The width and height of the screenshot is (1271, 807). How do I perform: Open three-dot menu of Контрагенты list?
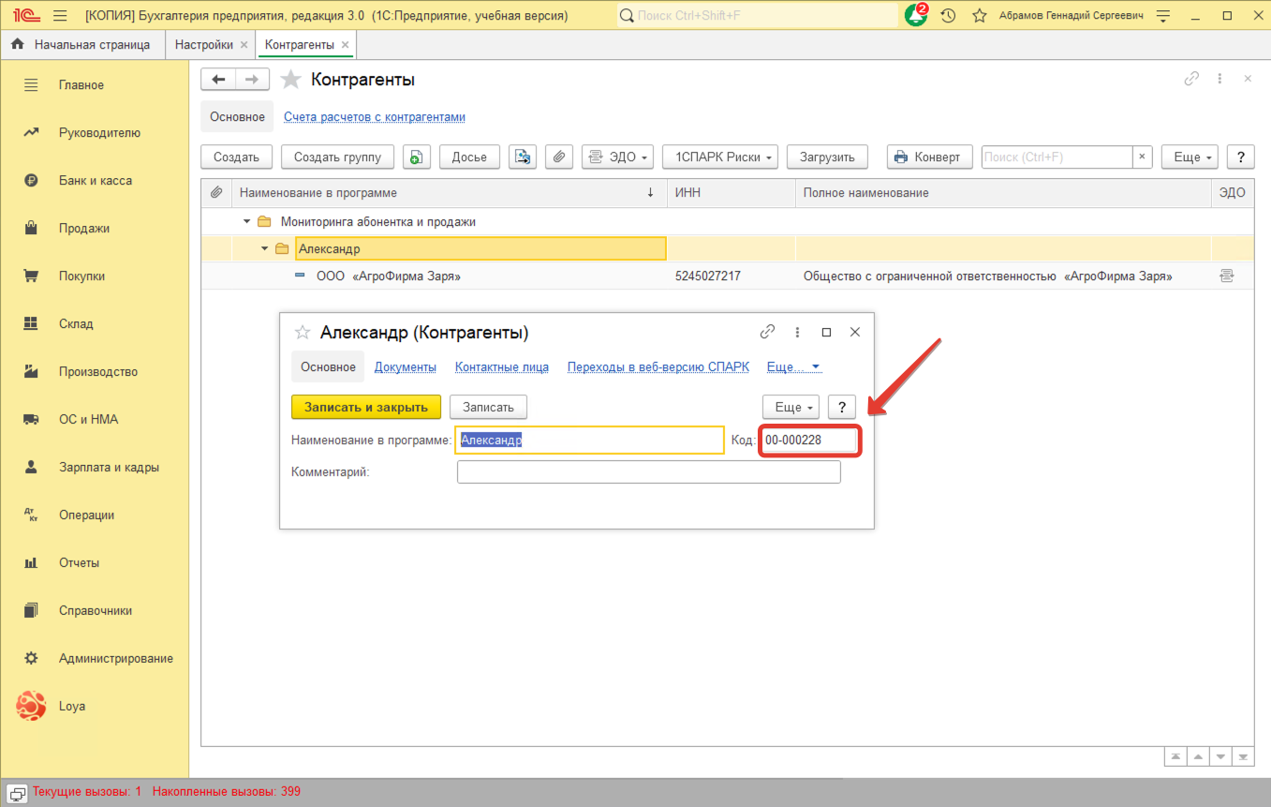(1219, 80)
